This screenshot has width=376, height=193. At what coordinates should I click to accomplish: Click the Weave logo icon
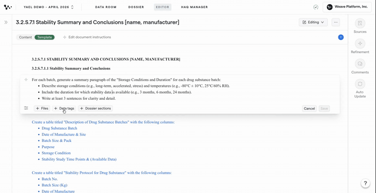(8, 7)
